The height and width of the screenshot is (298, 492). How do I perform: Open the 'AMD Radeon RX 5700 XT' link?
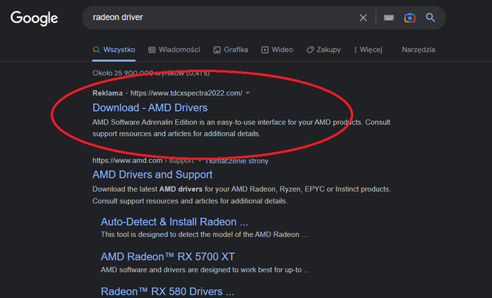click(168, 257)
